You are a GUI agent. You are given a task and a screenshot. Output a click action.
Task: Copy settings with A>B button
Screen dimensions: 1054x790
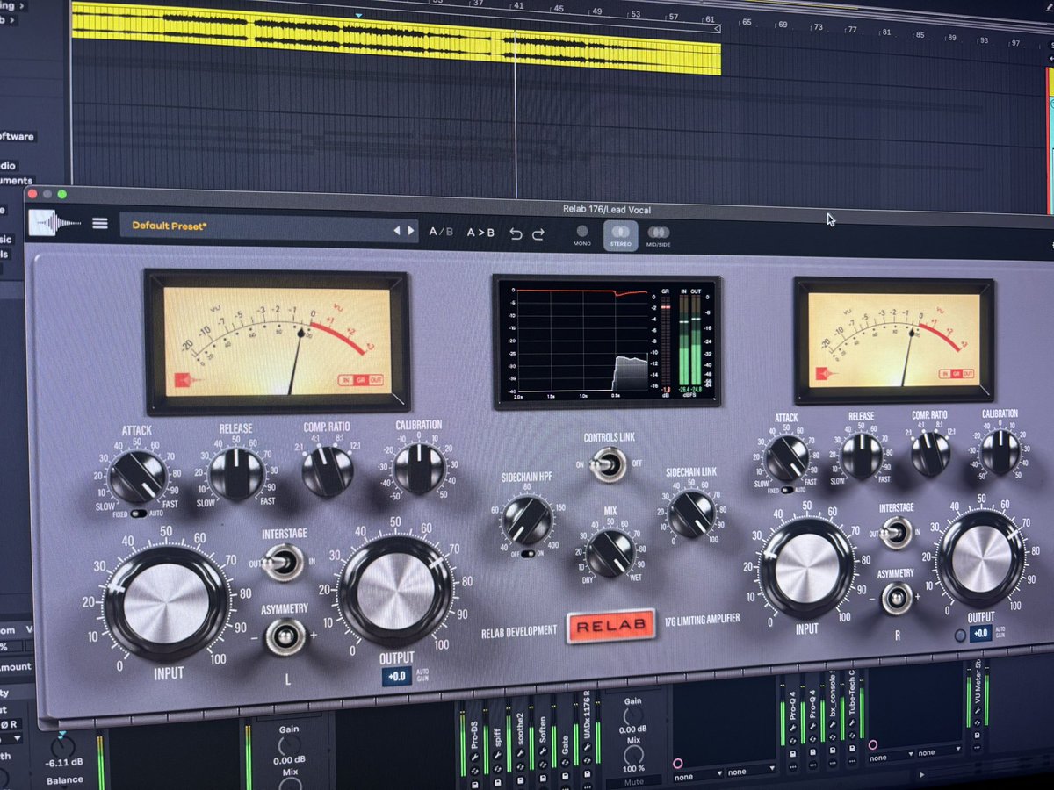click(x=480, y=233)
